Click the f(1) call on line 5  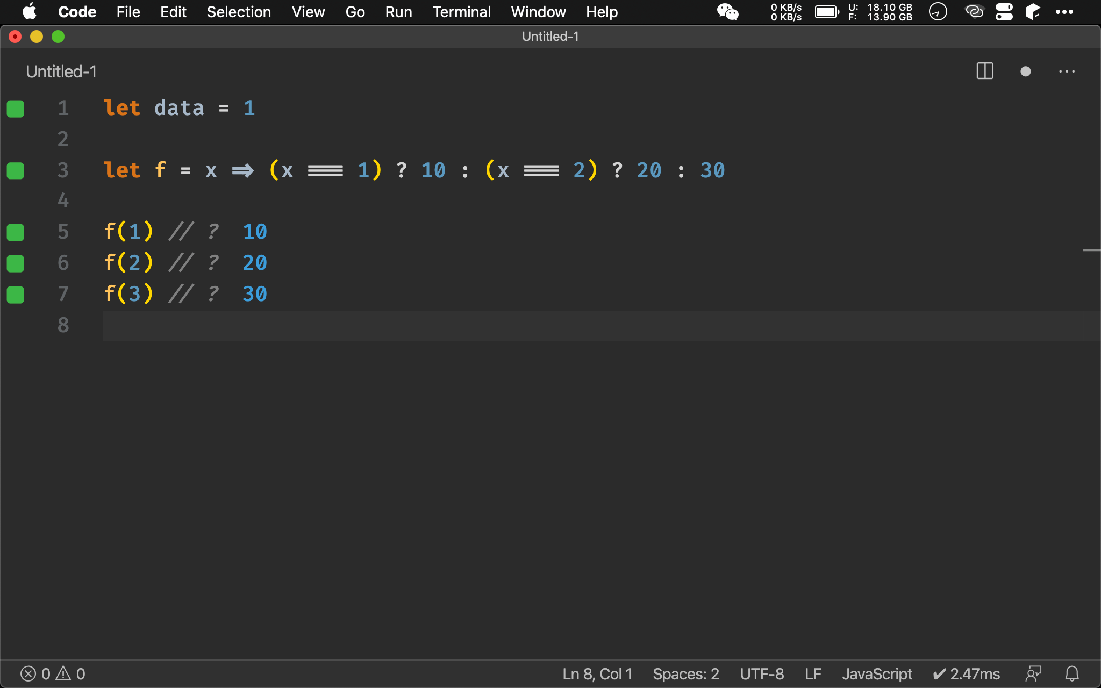point(128,232)
